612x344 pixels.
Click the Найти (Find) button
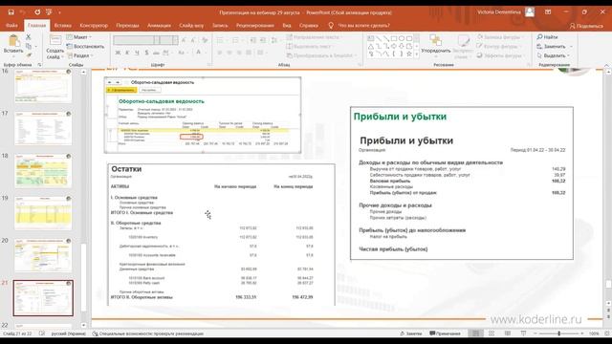(x=547, y=37)
